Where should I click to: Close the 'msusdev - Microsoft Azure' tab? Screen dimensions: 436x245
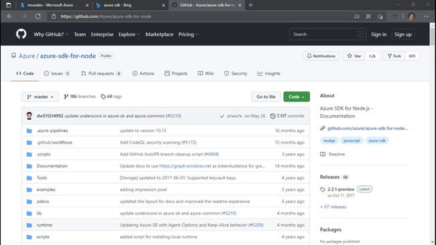coord(87,5)
